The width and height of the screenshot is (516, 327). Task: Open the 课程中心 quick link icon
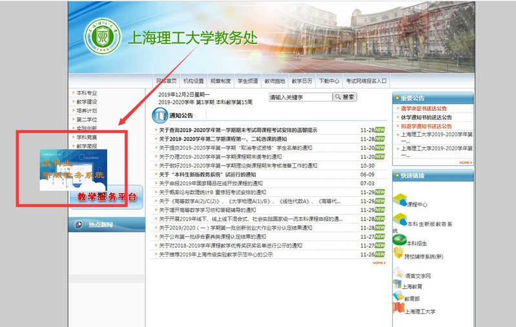point(400,200)
